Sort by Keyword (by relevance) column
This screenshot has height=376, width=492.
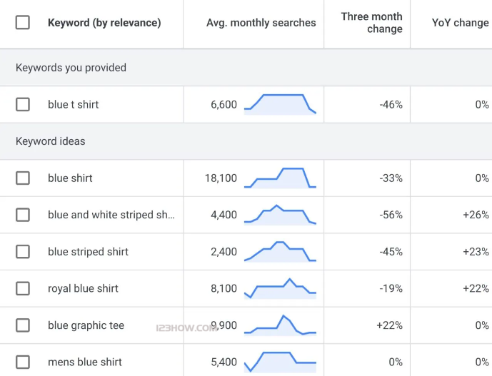tap(104, 23)
